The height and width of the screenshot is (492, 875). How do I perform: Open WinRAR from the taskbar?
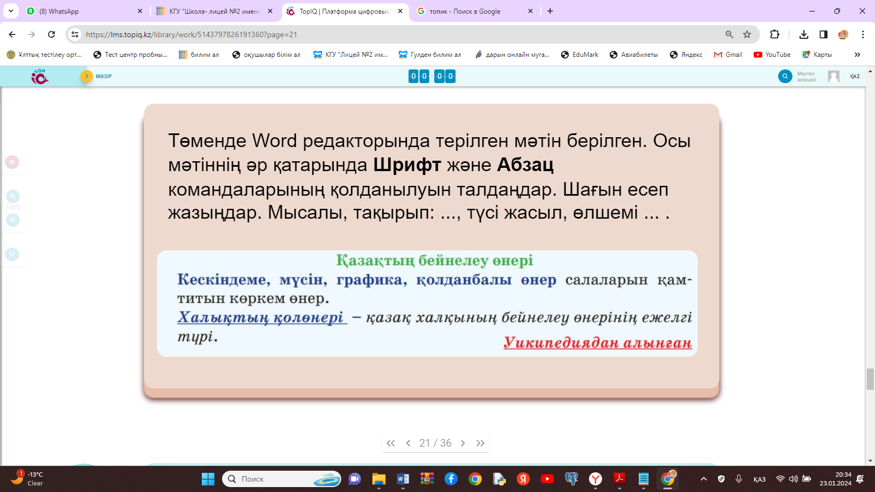427,479
